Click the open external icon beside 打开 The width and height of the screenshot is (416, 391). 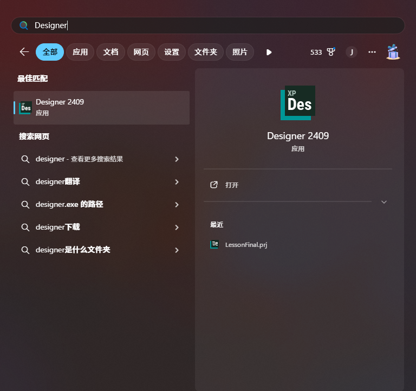coord(214,185)
